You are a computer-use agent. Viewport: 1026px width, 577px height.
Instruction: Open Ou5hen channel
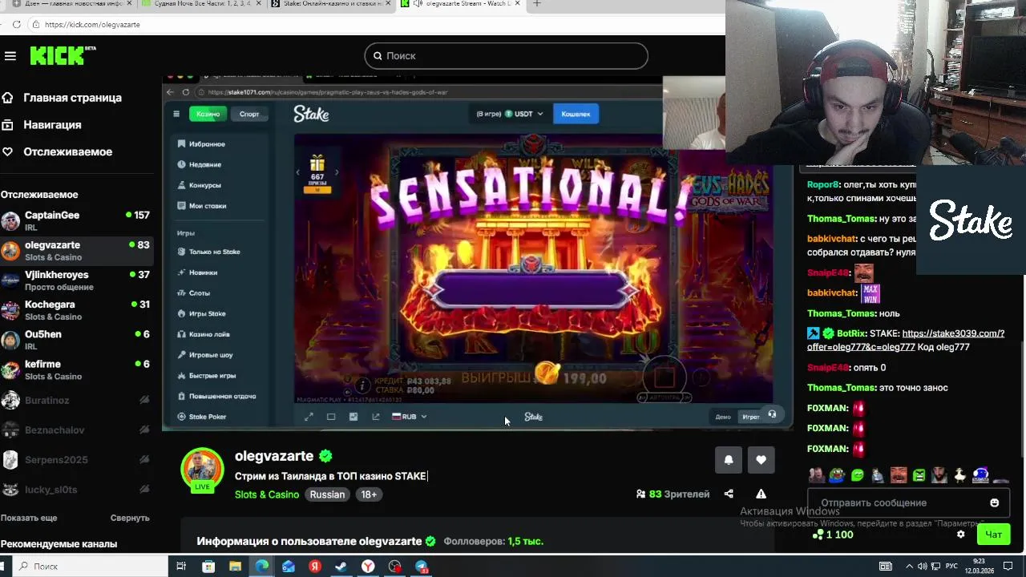(x=76, y=340)
